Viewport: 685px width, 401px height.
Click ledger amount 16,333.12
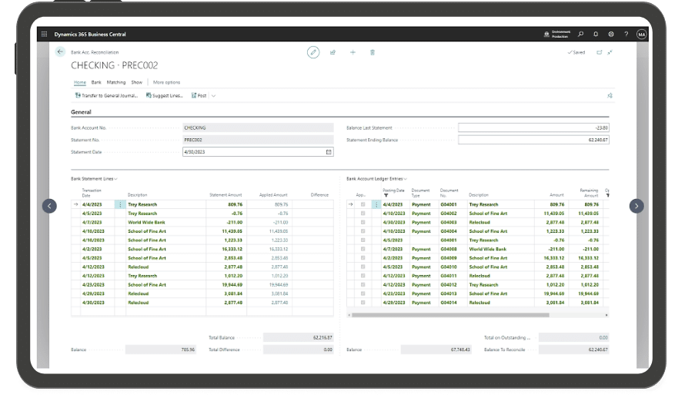coord(554,258)
